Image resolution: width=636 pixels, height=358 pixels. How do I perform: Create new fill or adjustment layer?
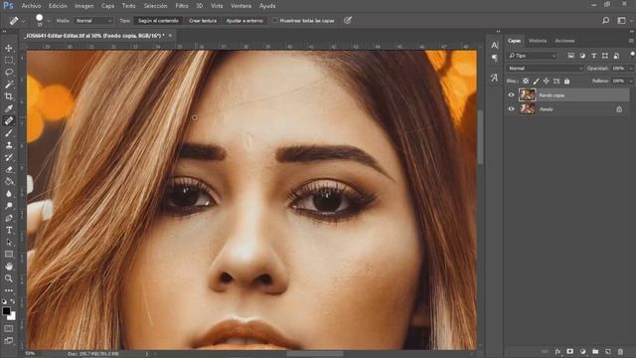coord(583,351)
